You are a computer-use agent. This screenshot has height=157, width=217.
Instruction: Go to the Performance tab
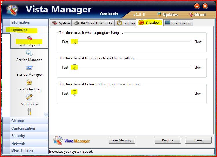[x=179, y=23]
